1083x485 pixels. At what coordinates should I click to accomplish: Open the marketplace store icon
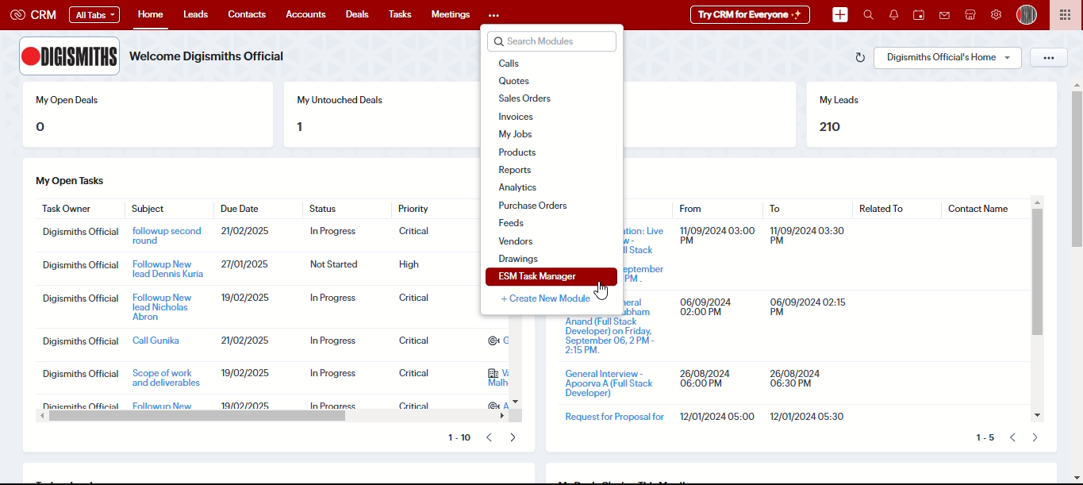[x=970, y=15]
